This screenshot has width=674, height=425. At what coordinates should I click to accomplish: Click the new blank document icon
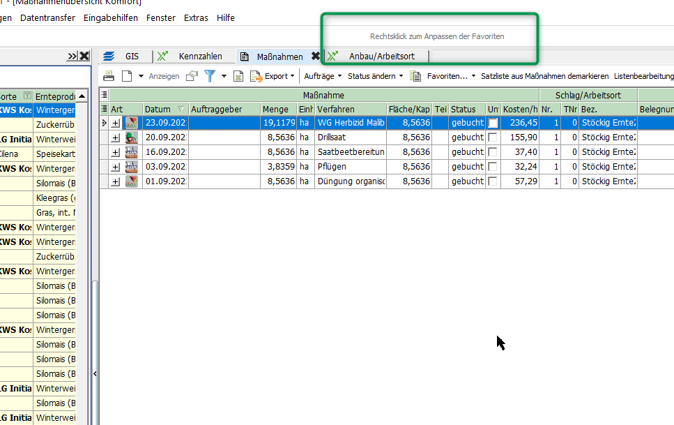127,76
